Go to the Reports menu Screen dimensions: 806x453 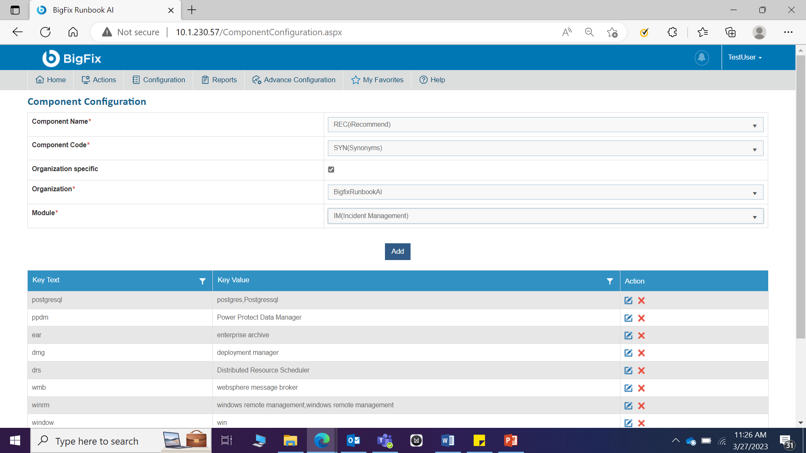(219, 80)
